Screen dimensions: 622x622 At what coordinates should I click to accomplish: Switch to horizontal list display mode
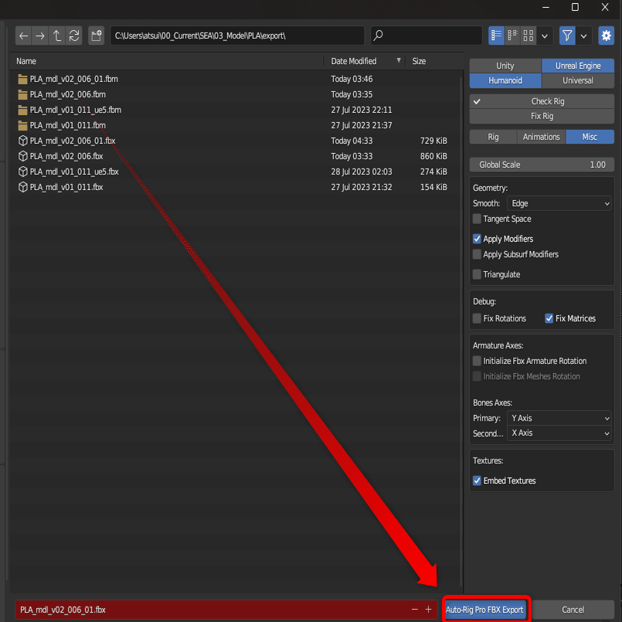coord(512,36)
